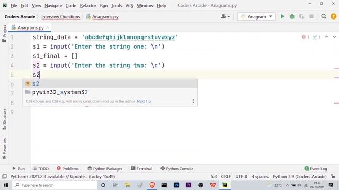Click the Run with Coverage icon
The width and height of the screenshot is (339, 190).
301,16
